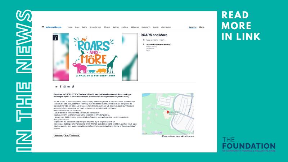288x162 pixels.
Task: Go to the Entertainment section
Action: 95,27
